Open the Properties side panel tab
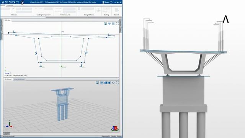Screen dimensions: 245x138 pos(121,23)
